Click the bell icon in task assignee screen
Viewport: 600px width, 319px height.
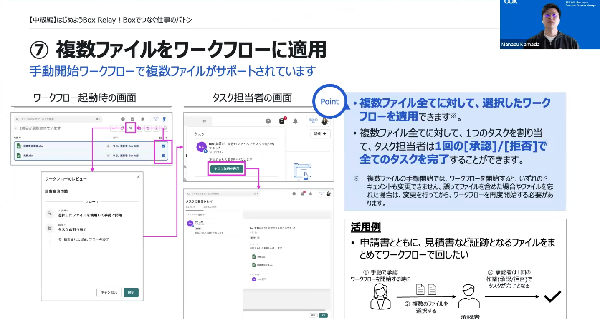pyautogui.click(x=295, y=121)
